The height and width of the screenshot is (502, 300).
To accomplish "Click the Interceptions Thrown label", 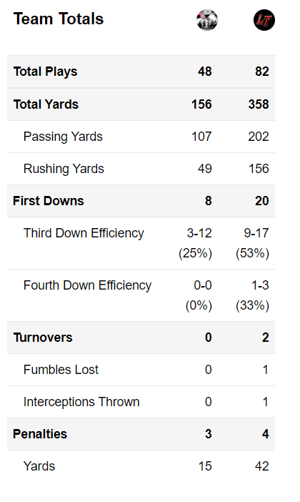I will point(81,402).
